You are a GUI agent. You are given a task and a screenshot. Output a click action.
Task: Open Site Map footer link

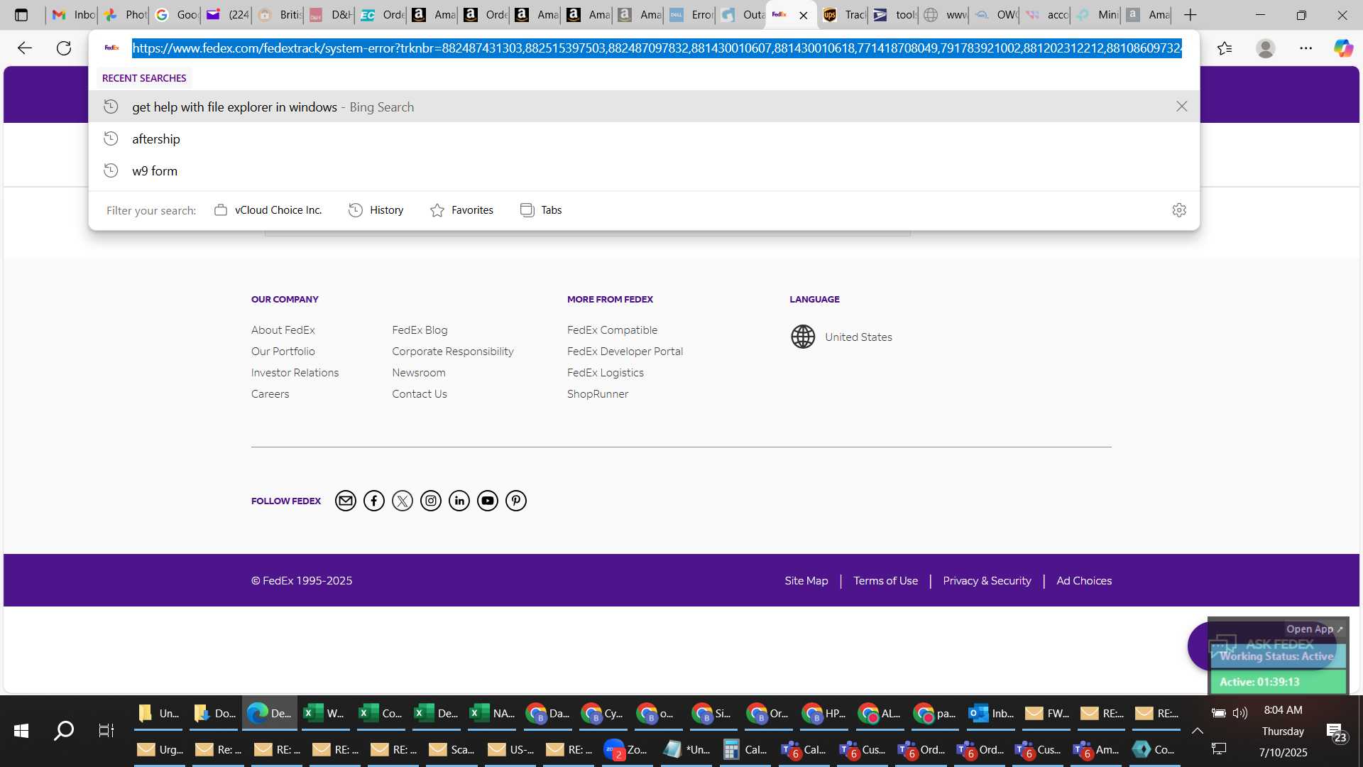tap(806, 581)
